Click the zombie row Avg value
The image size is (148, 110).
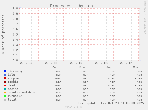(x=112, y=82)
